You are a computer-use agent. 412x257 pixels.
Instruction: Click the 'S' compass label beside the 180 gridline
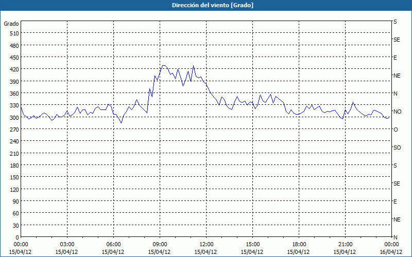point(395,166)
